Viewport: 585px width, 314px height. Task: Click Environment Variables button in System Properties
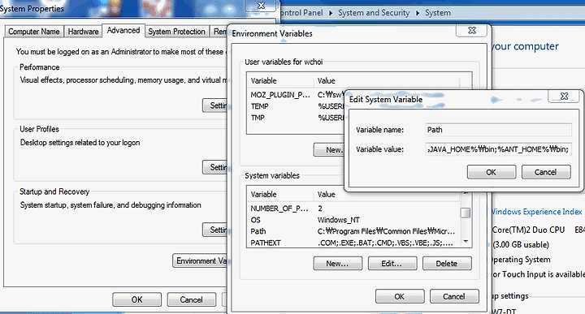pyautogui.click(x=201, y=260)
